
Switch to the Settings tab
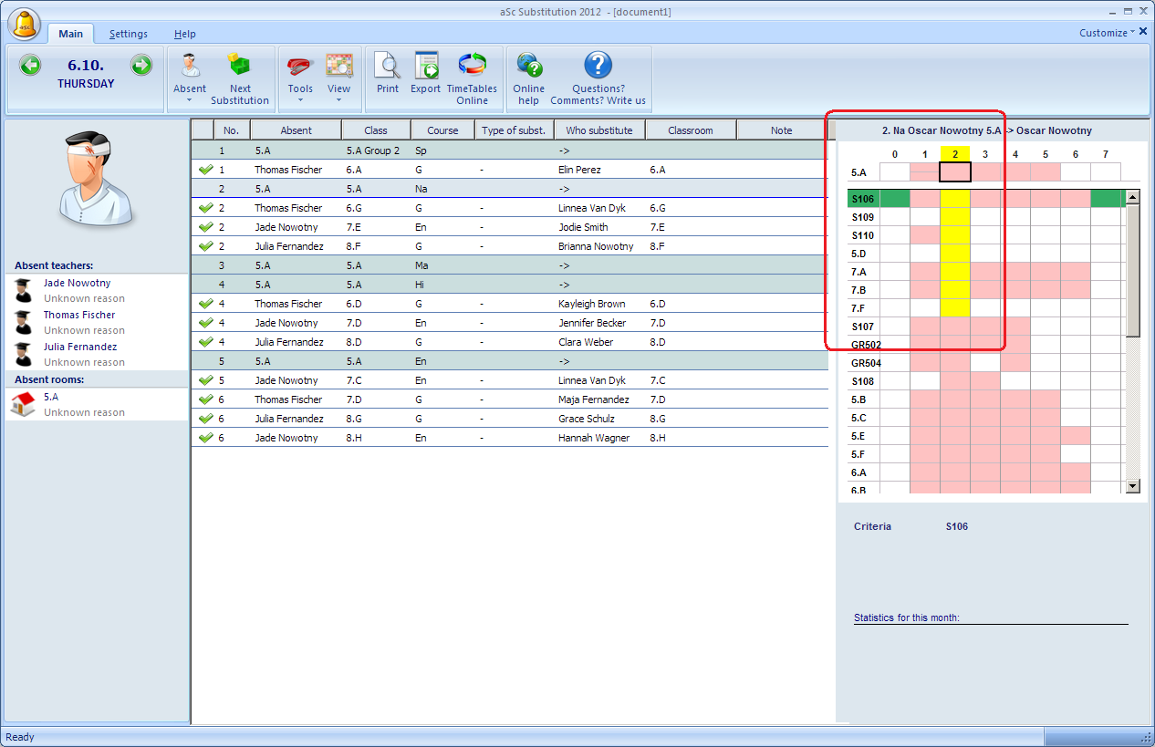[129, 34]
